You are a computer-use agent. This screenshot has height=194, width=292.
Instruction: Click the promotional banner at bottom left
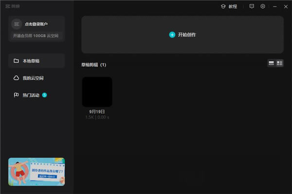pos(36,172)
